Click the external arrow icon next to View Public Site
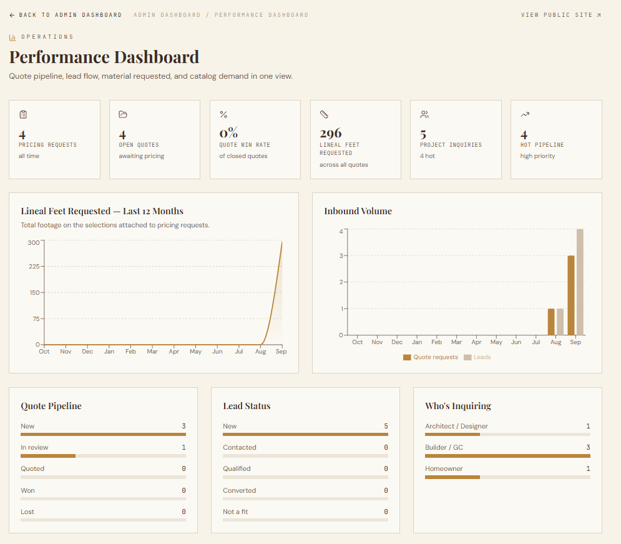The width and height of the screenshot is (621, 544). (599, 15)
